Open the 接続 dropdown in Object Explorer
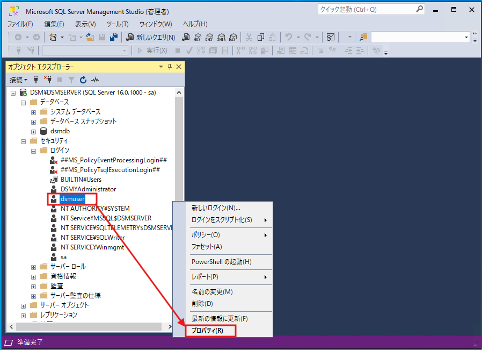482x350 pixels. pos(18,80)
